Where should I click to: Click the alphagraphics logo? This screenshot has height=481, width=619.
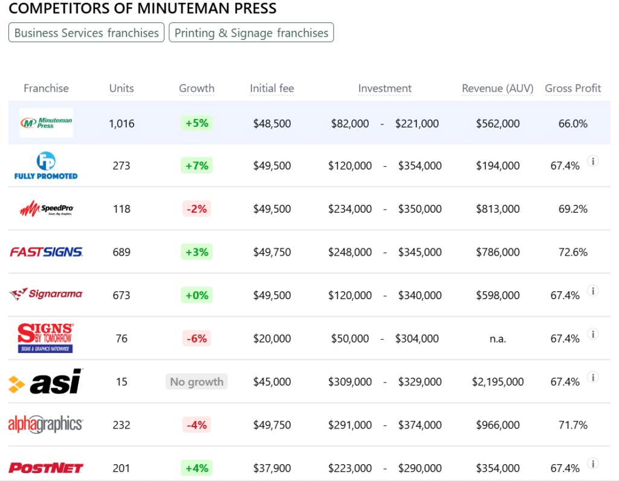pyautogui.click(x=45, y=425)
